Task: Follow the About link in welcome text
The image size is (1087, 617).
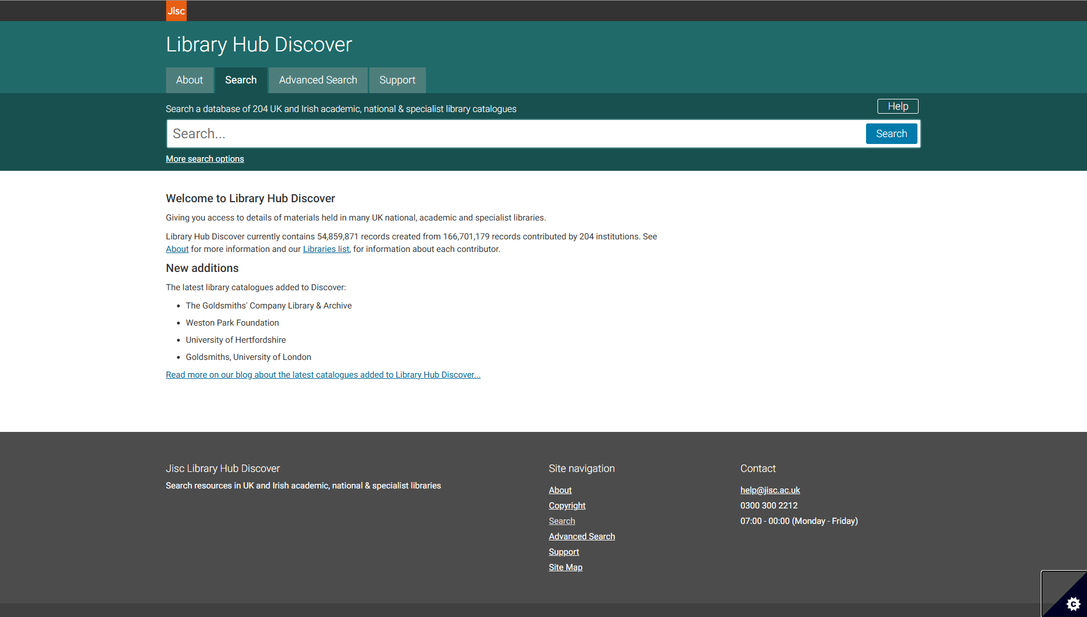Action: click(x=177, y=249)
